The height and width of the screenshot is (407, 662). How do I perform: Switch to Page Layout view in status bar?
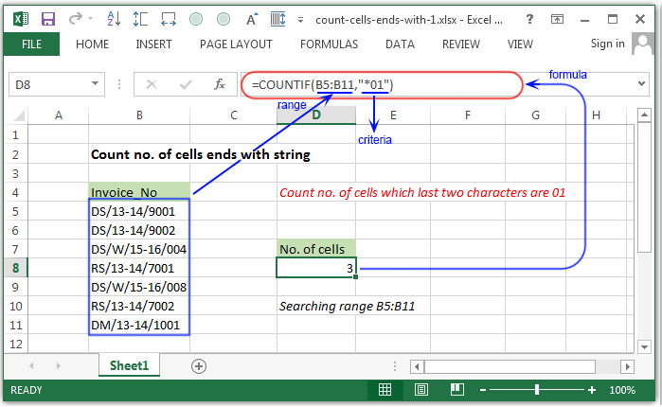pos(420,389)
